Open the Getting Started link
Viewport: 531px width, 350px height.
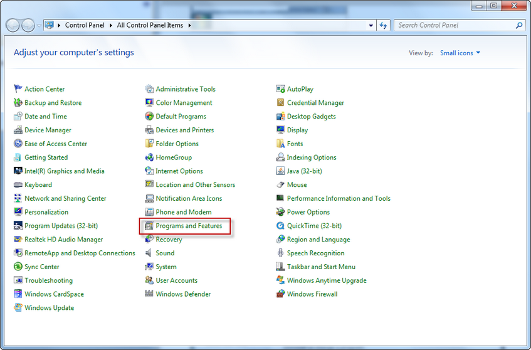coord(46,157)
